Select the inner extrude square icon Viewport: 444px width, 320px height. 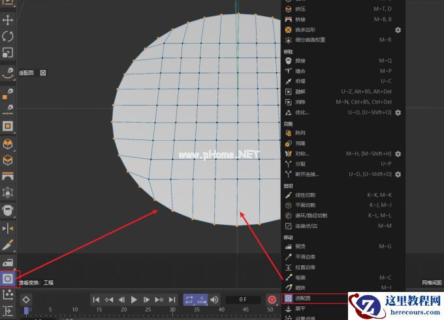click(x=8, y=126)
